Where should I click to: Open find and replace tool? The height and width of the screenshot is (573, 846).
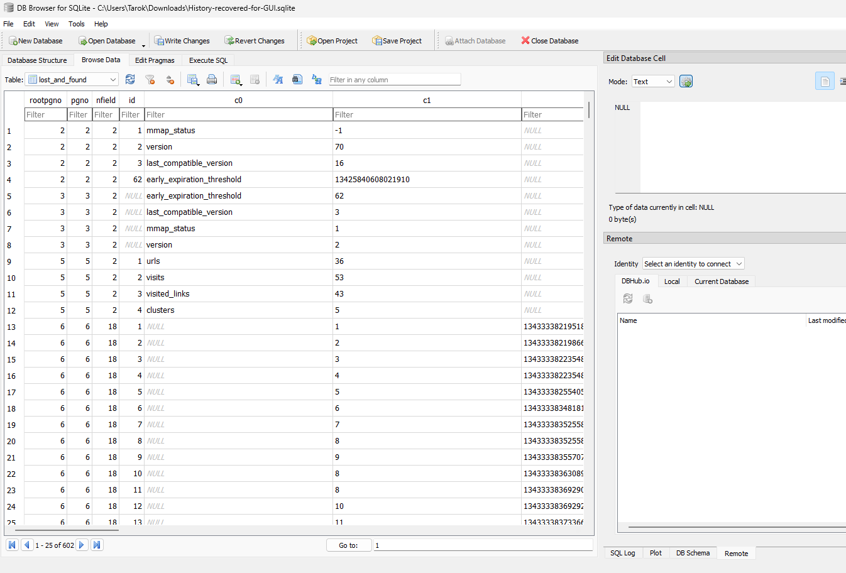pos(317,80)
